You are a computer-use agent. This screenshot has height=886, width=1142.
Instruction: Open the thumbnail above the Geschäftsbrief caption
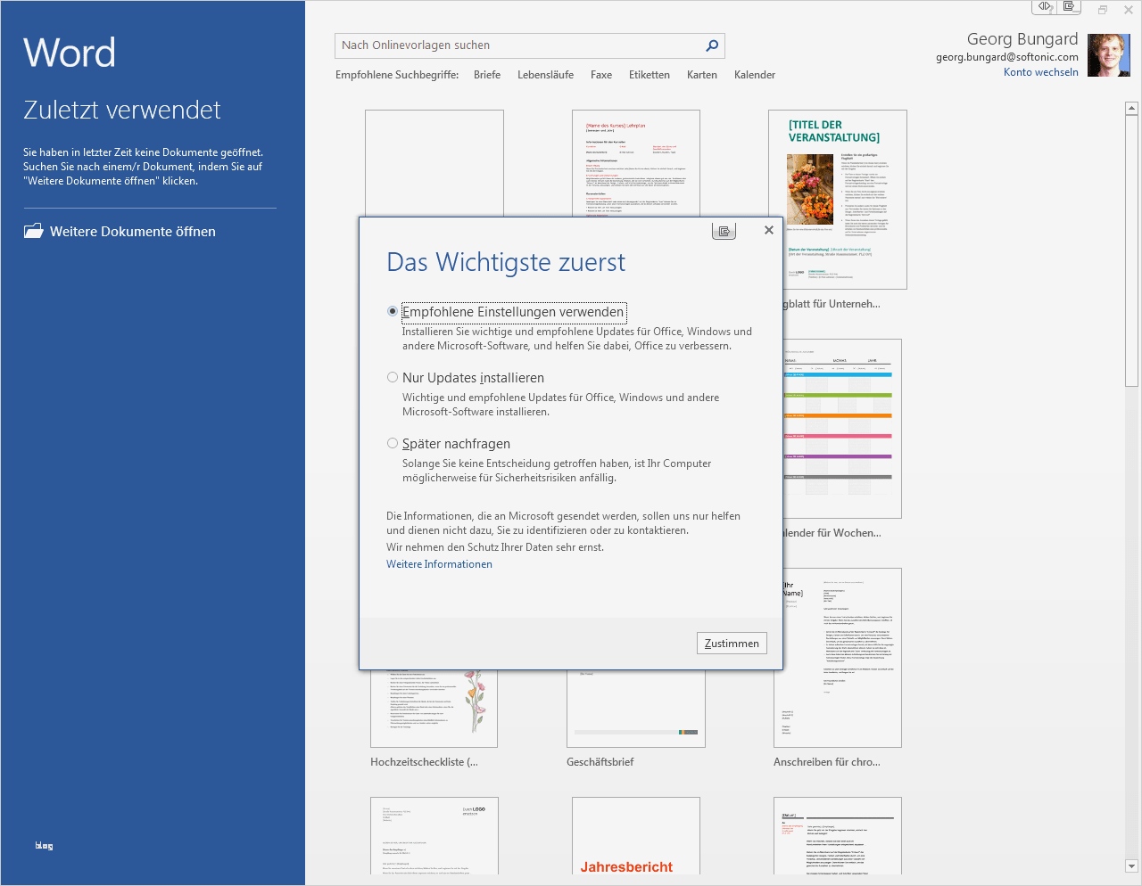pos(636,709)
